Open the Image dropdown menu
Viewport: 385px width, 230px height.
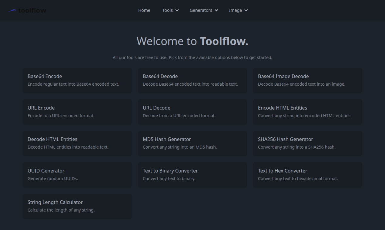point(238,10)
